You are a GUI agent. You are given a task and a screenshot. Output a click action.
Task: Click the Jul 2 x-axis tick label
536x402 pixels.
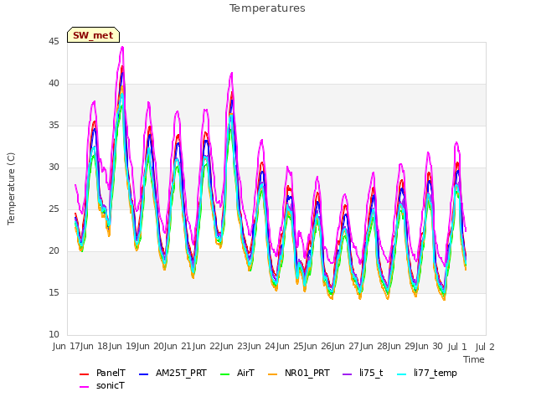(485, 347)
